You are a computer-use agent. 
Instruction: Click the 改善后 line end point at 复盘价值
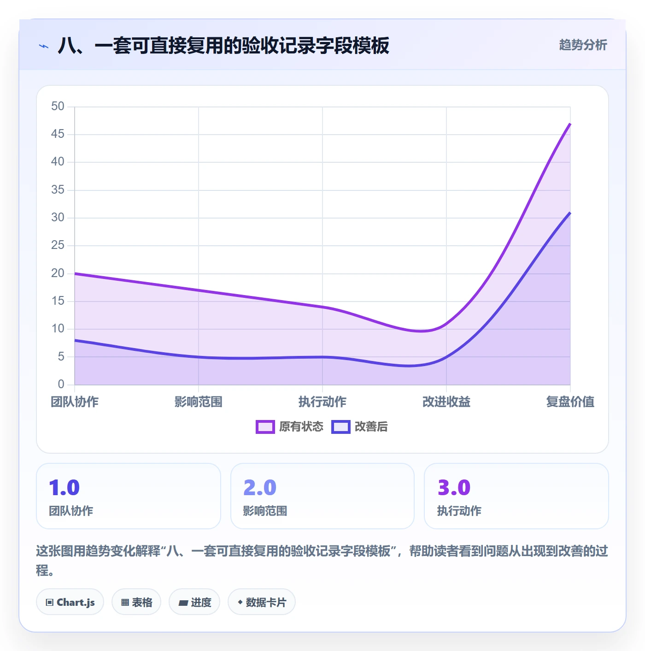(570, 213)
